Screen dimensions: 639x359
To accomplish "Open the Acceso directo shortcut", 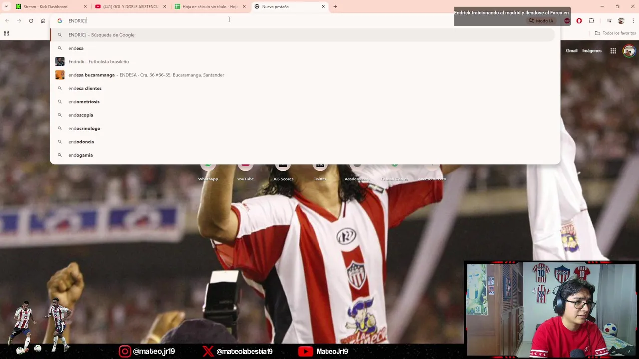I will coord(432,172).
